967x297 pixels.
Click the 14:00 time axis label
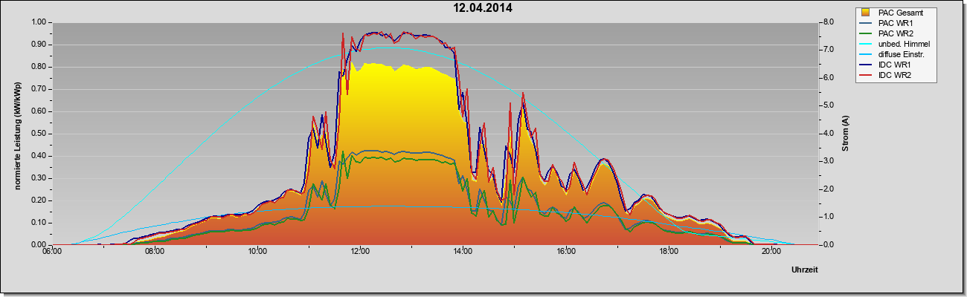[463, 252]
